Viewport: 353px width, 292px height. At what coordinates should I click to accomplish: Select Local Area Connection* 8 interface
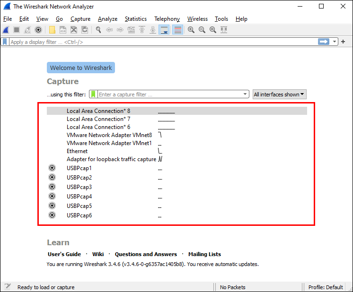(x=176, y=111)
